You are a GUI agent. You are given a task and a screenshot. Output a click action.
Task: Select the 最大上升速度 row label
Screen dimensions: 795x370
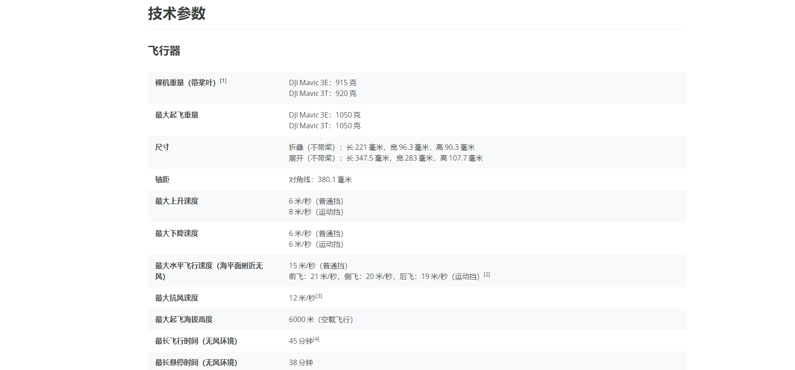pos(177,201)
